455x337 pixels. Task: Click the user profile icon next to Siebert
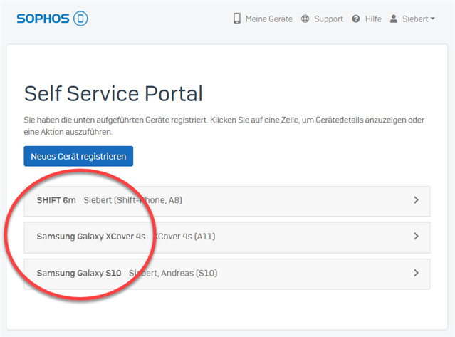click(394, 19)
